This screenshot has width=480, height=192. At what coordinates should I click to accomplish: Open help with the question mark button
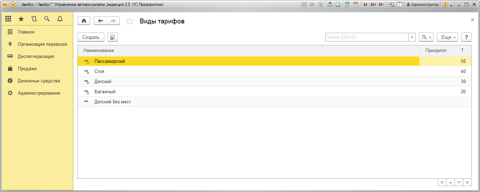[x=466, y=37]
